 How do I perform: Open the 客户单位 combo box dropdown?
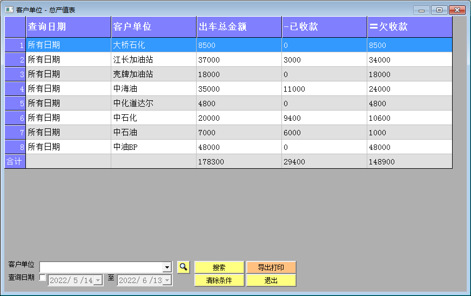167,267
